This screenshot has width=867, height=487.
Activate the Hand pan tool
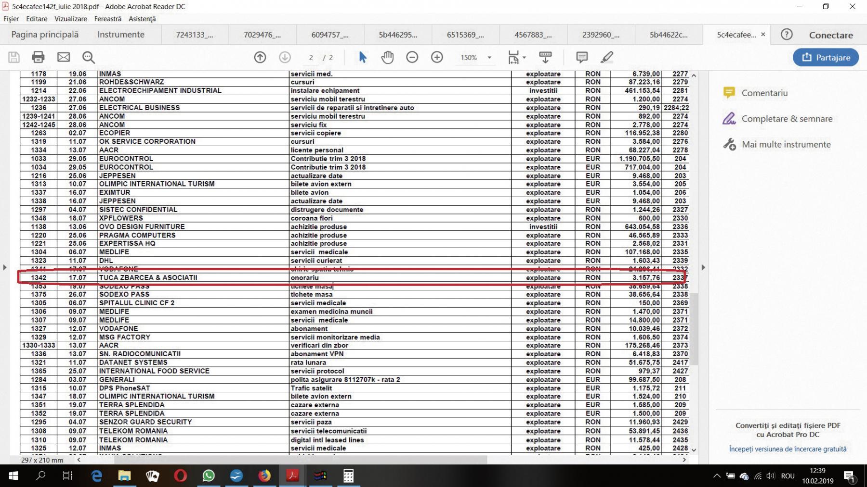coord(388,57)
